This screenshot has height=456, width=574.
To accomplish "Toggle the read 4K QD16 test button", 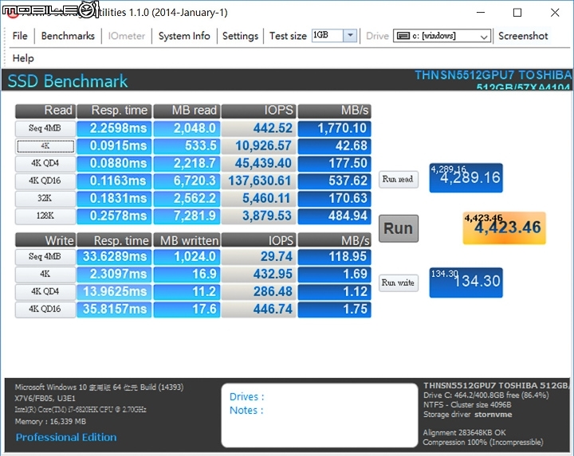I will [x=45, y=181].
